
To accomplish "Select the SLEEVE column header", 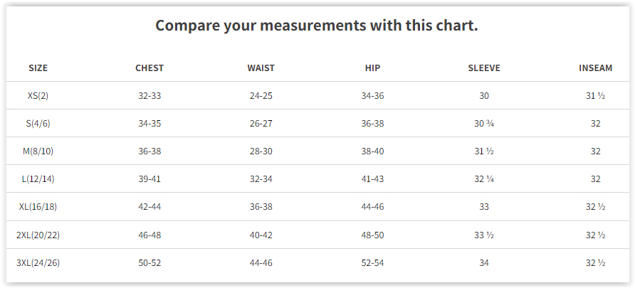I will coord(484,68).
